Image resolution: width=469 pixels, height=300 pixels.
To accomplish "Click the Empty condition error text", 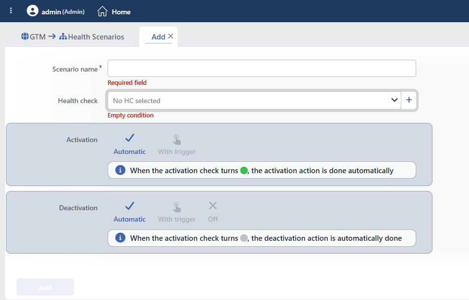I will coord(130,115).
